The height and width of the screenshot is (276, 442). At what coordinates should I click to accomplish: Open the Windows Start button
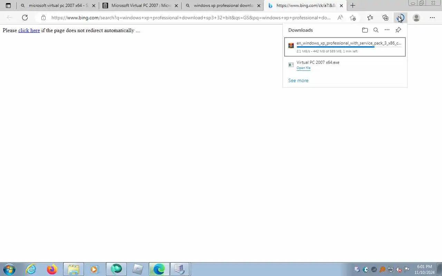pos(9,269)
